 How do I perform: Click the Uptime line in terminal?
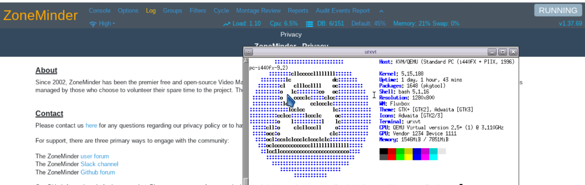pyautogui.click(x=420, y=80)
